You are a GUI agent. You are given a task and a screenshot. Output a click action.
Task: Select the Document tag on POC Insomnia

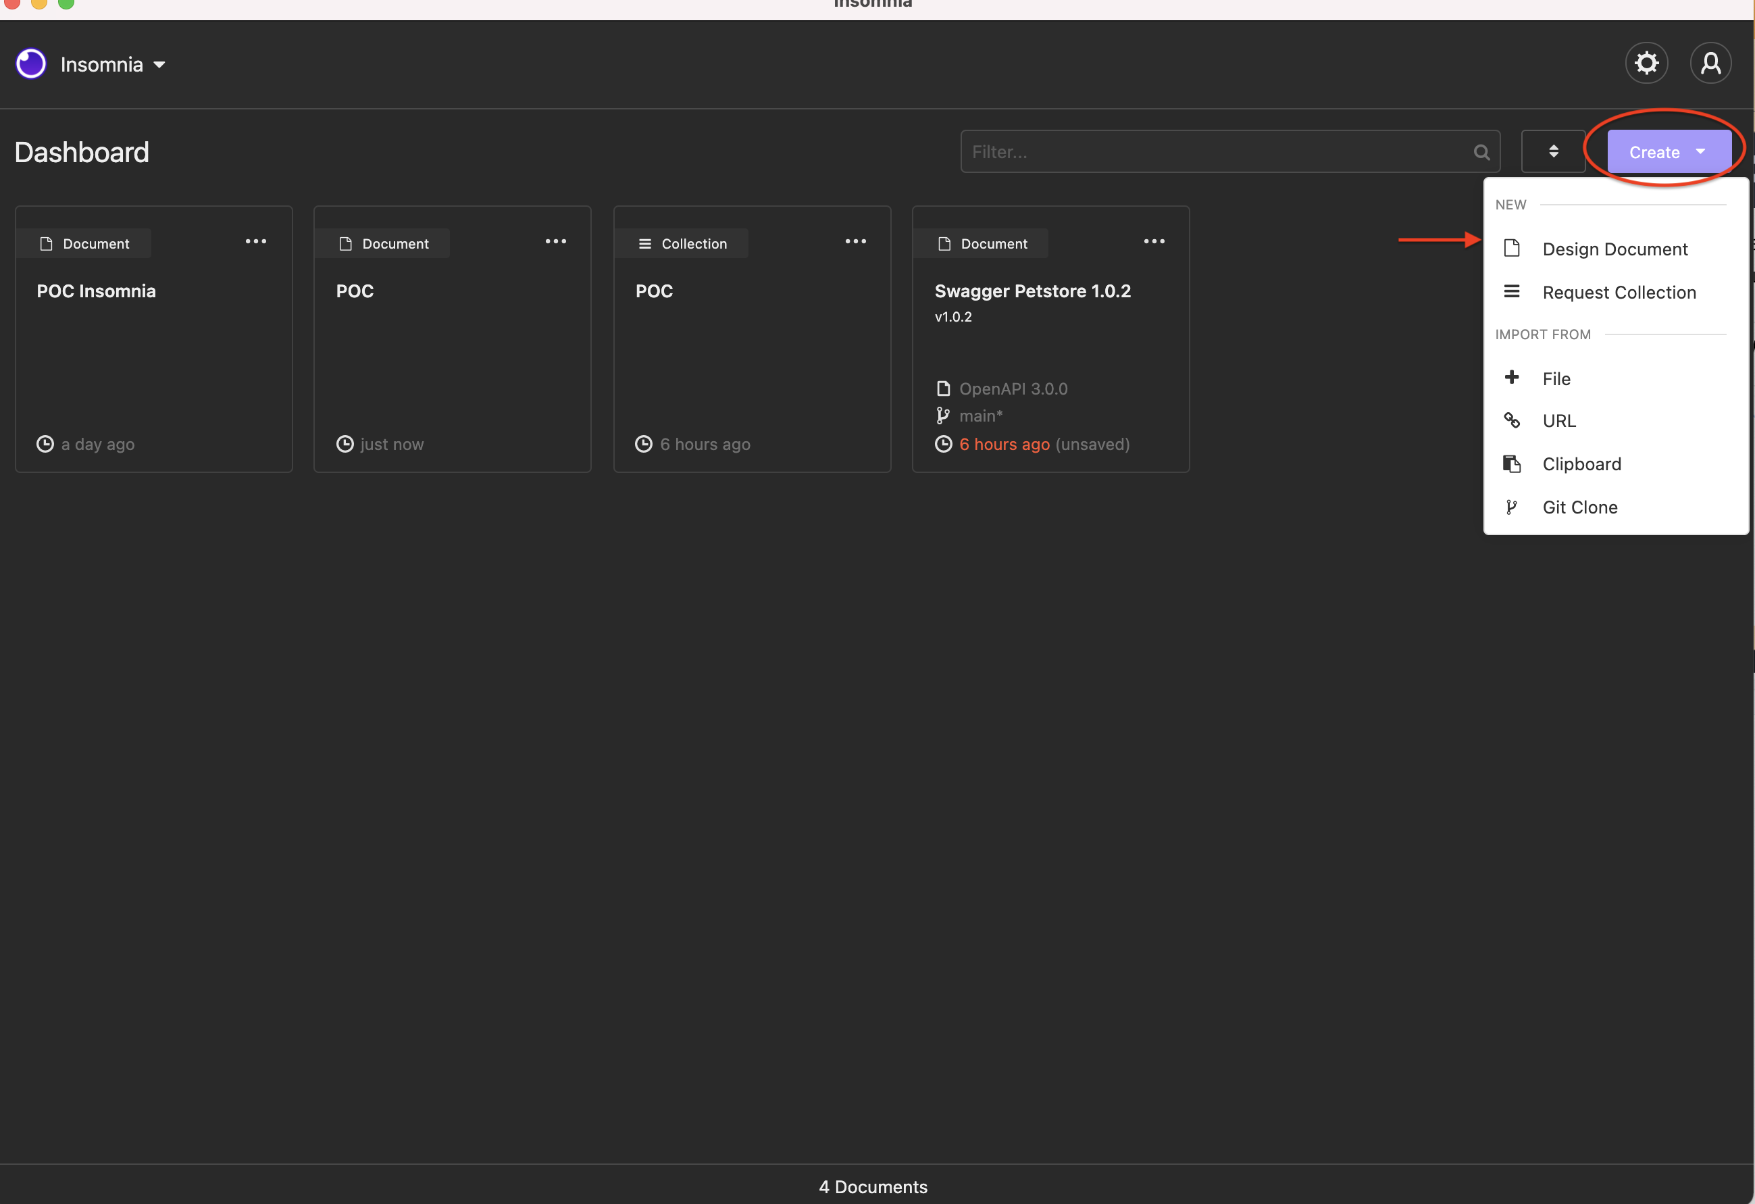click(84, 243)
